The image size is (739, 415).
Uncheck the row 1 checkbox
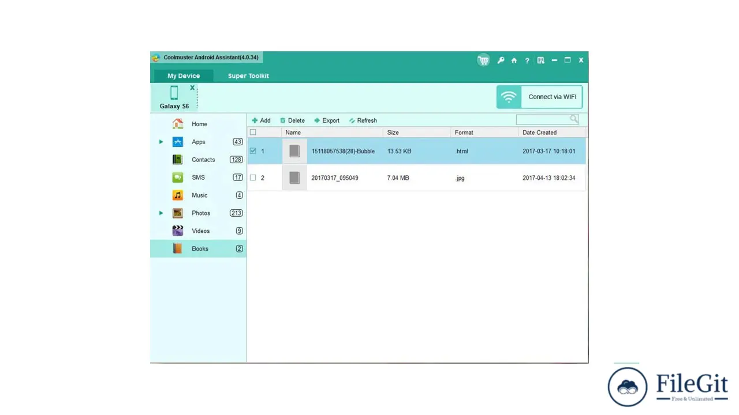click(x=253, y=151)
